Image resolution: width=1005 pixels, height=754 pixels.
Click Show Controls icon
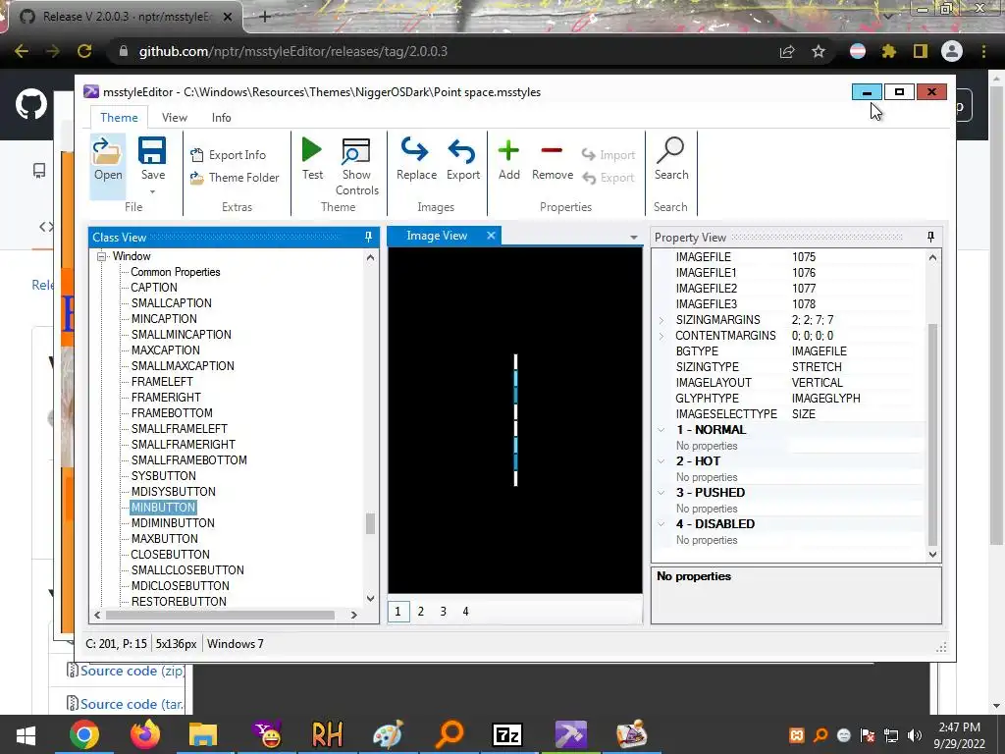[x=356, y=152]
